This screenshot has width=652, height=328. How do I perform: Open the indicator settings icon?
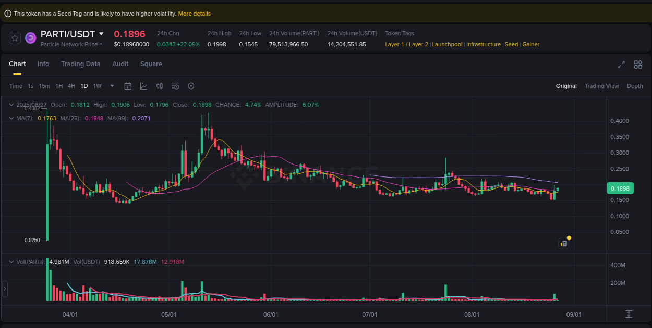(x=175, y=86)
